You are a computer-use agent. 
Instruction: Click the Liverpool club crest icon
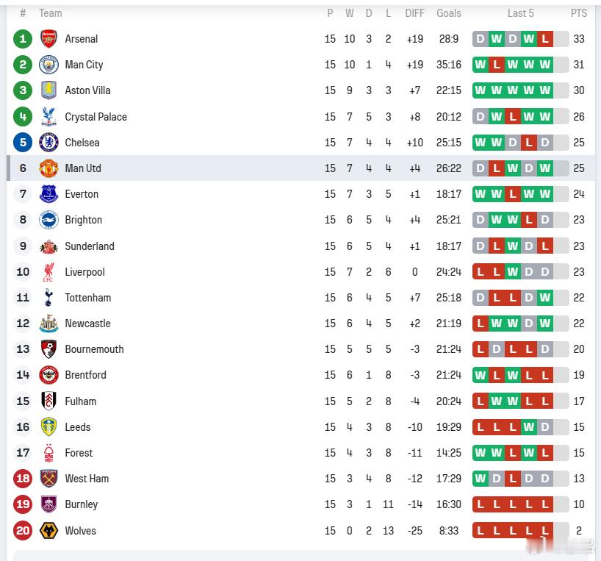click(x=48, y=272)
